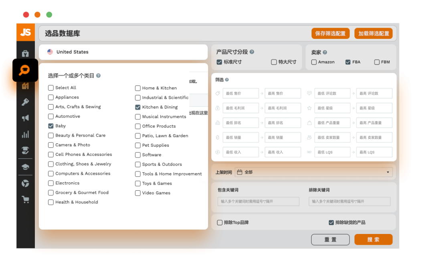This screenshot has height=260, width=433.
Task: Click the money bag margin icon
Action: (218, 108)
